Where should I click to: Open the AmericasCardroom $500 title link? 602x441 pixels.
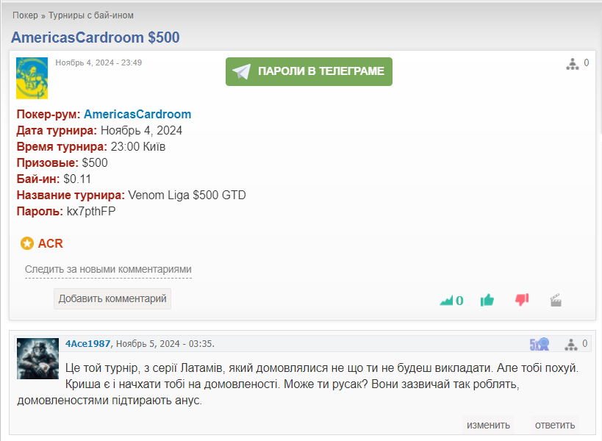[x=96, y=37]
